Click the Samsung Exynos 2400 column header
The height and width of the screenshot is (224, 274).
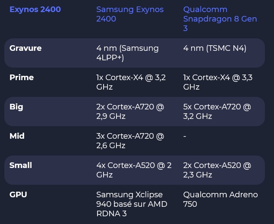[x=130, y=14]
